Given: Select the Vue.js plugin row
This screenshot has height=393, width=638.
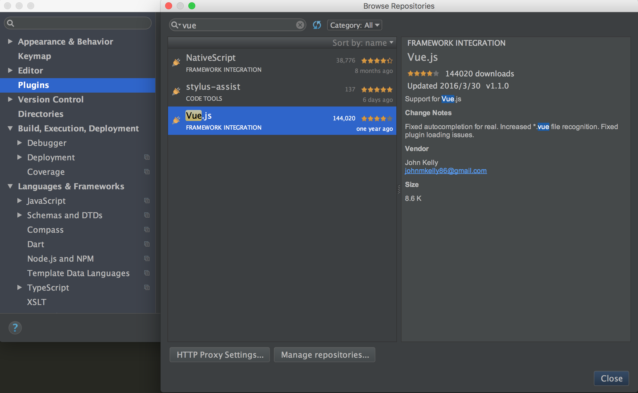Looking at the screenshot, I should coord(282,121).
